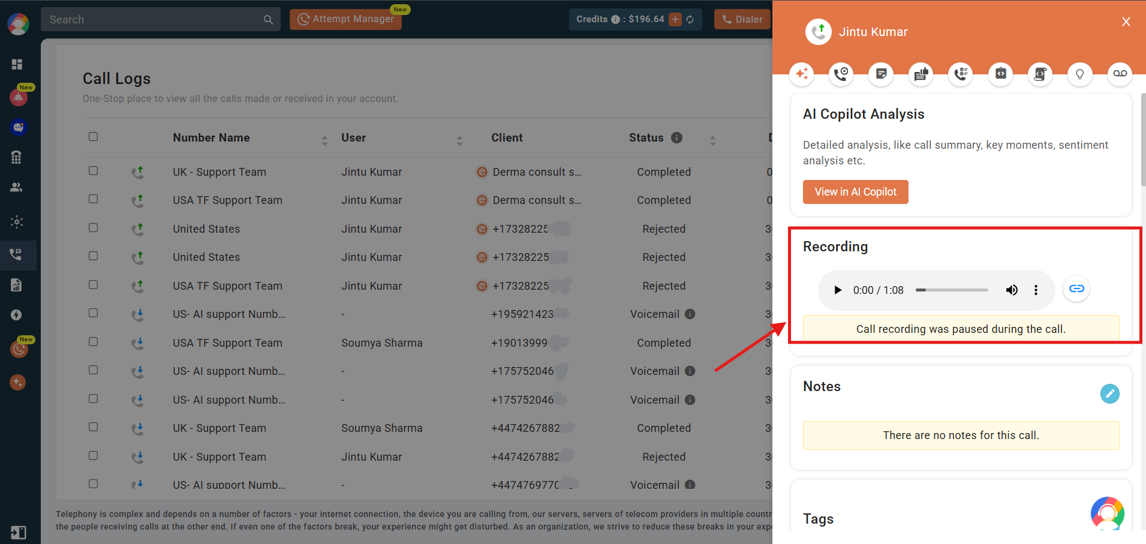Click Voicemail info icon for +195921423
Image resolution: width=1146 pixels, height=544 pixels.
pyautogui.click(x=690, y=314)
